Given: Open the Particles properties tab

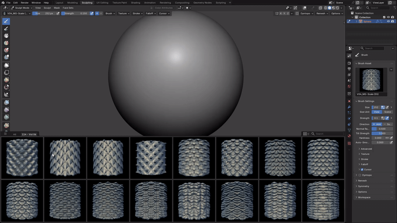Looking at the screenshot, I should pos(349,113).
